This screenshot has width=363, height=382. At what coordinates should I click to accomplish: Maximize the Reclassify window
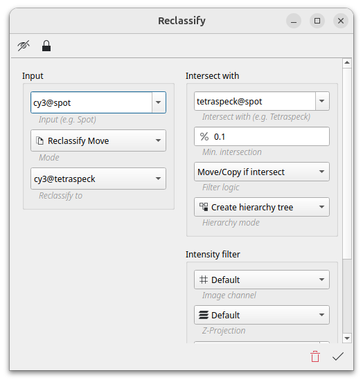(317, 21)
